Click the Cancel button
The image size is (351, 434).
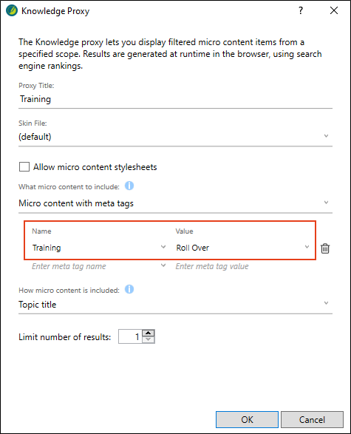(x=312, y=420)
